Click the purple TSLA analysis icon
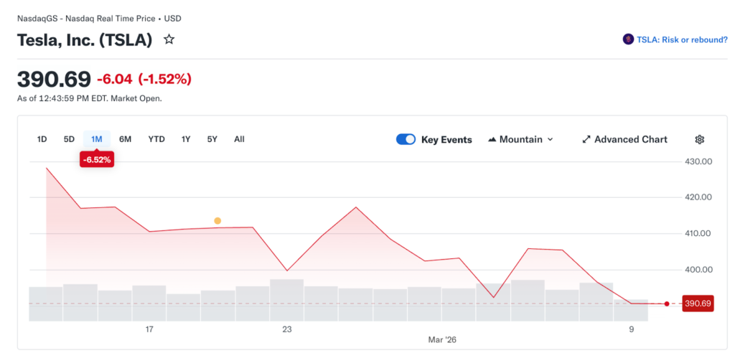 [628, 39]
